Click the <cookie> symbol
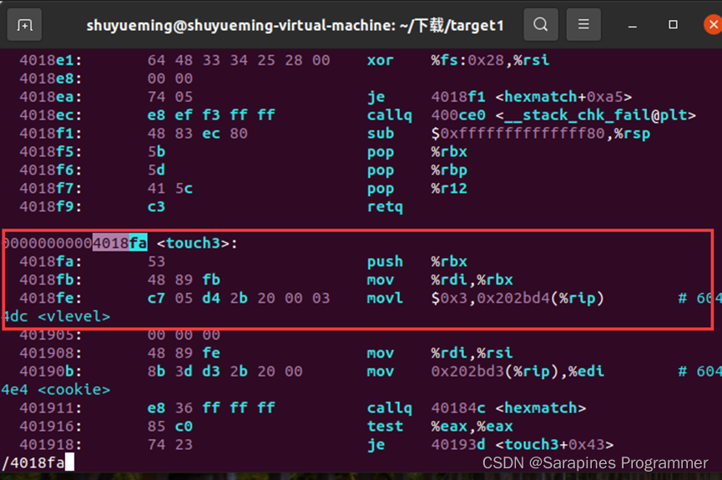 (73, 390)
